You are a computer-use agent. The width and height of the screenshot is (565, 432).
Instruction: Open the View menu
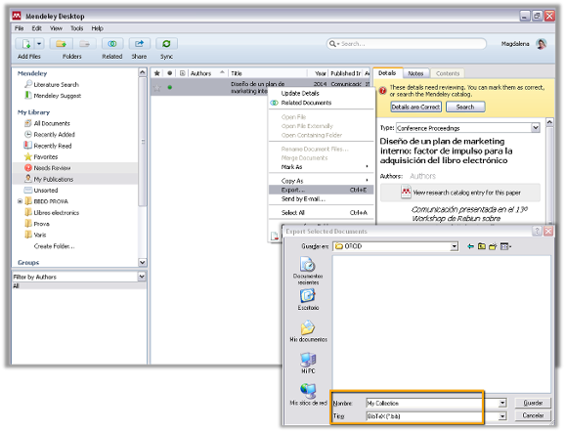point(56,28)
